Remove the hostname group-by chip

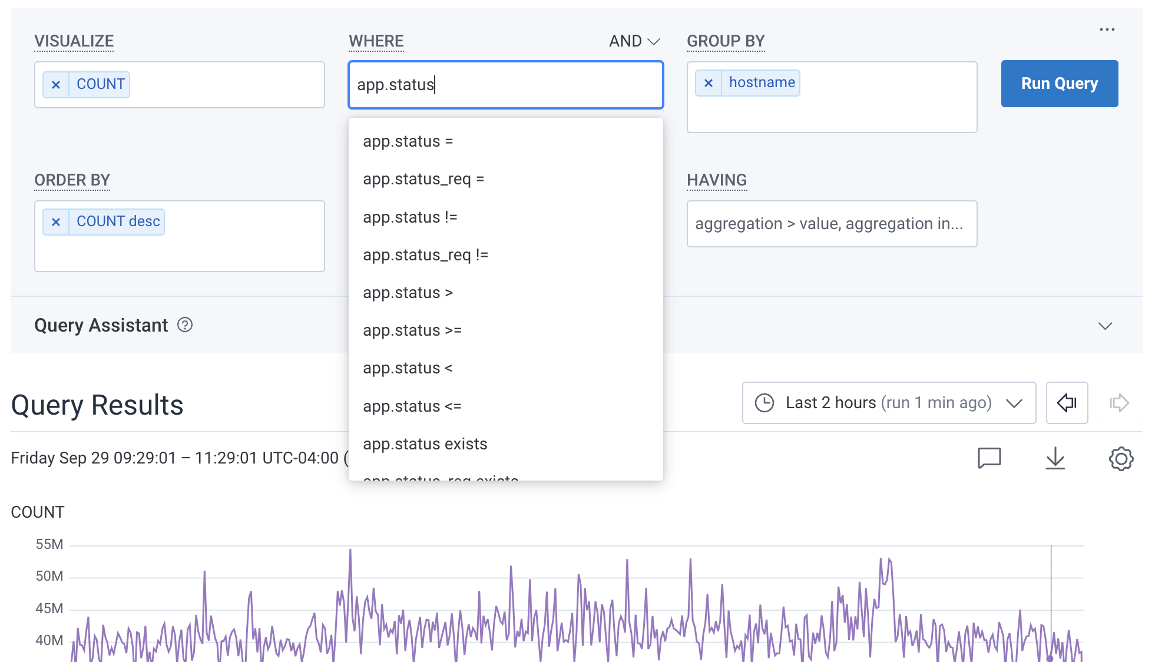709,82
